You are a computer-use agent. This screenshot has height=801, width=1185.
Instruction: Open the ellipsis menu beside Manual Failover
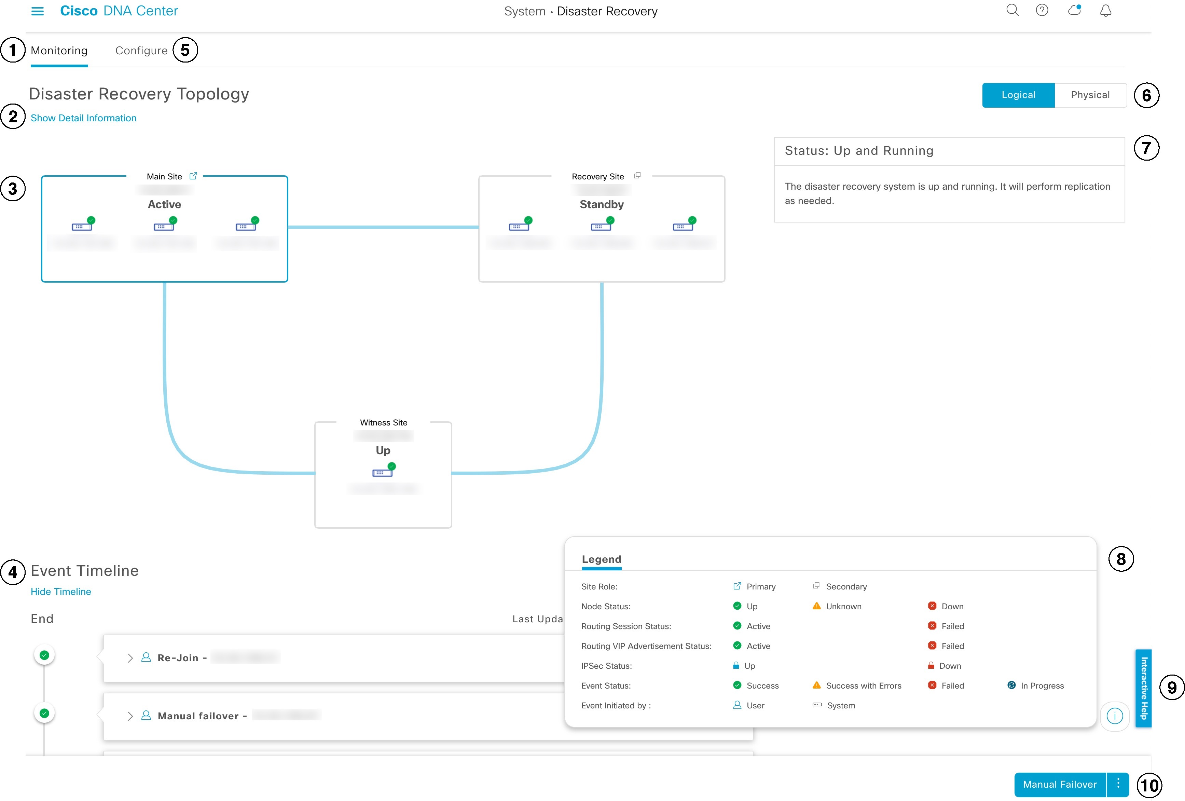[x=1117, y=784]
